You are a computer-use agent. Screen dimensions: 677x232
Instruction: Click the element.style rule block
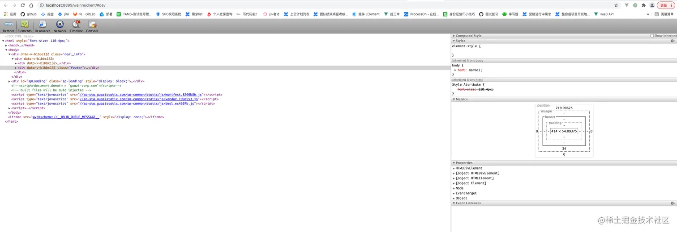click(x=564, y=50)
